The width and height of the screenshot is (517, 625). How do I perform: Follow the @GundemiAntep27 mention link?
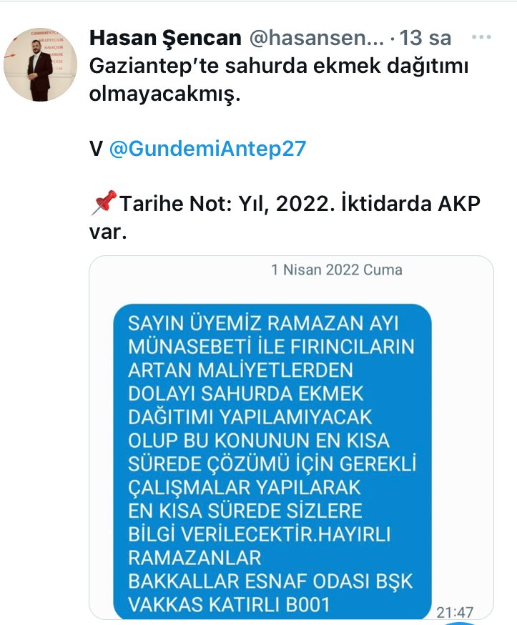pos(207,149)
